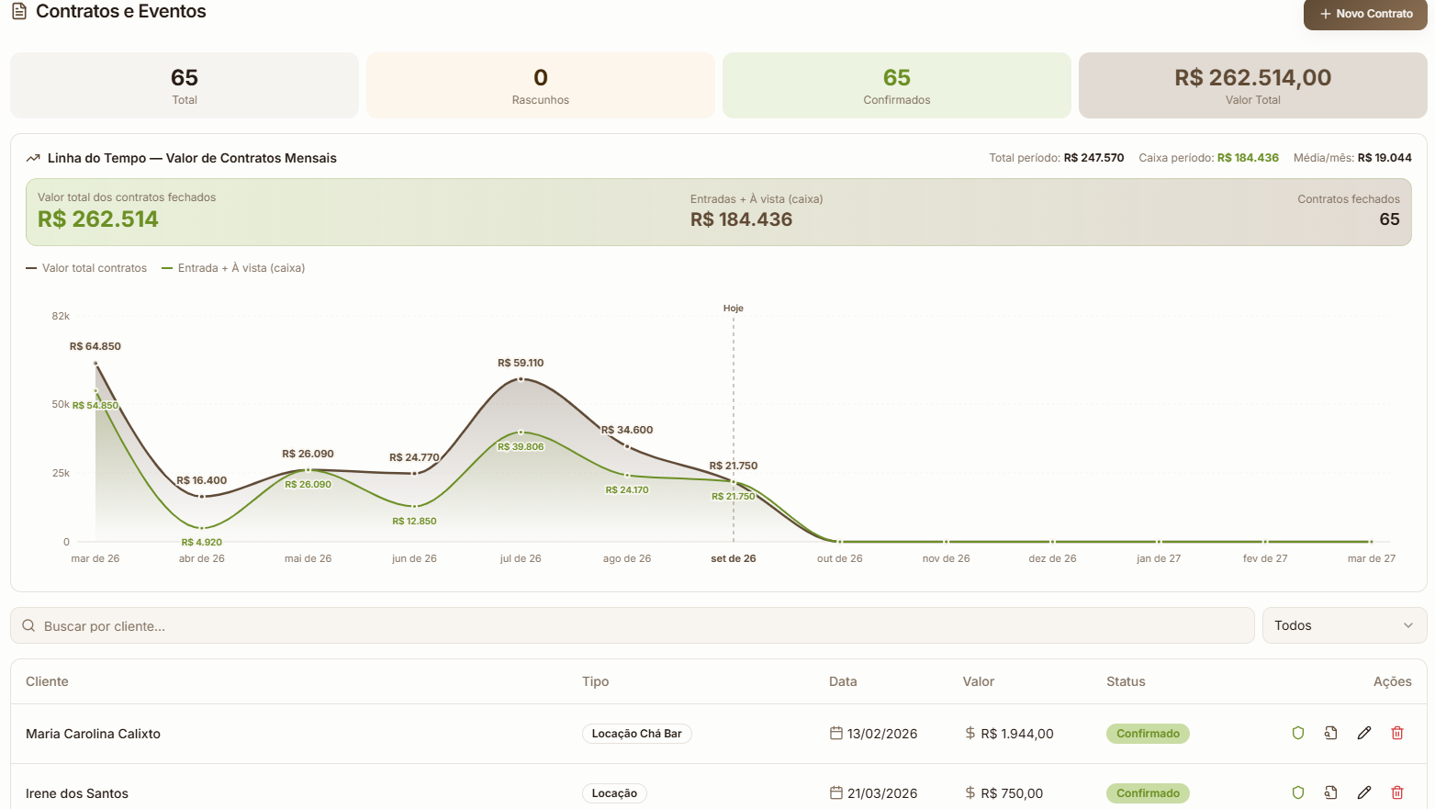The image size is (1435, 809).
Task: Click the Confirmado badge for Irene dos Santos
Action: (x=1148, y=793)
